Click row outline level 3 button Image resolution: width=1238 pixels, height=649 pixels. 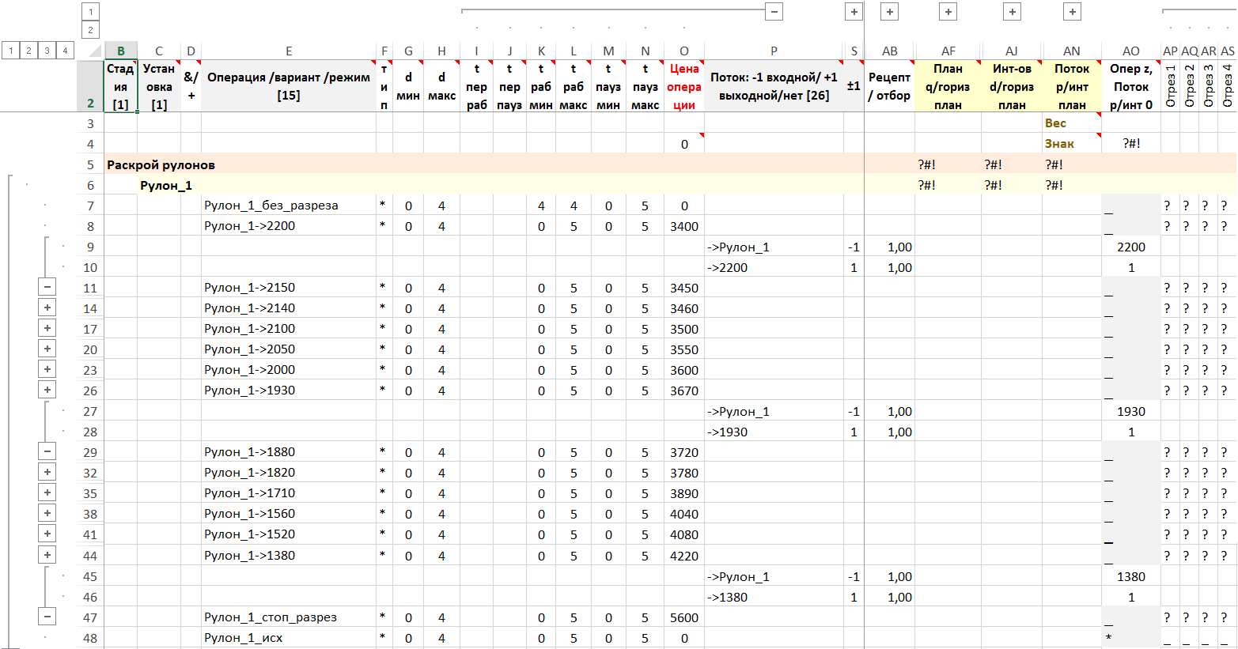coord(47,51)
